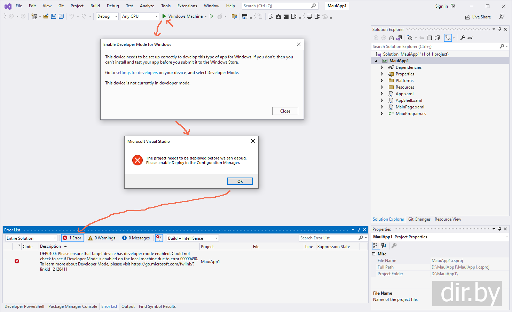
Task: Open the Build menu
Action: [x=95, y=6]
